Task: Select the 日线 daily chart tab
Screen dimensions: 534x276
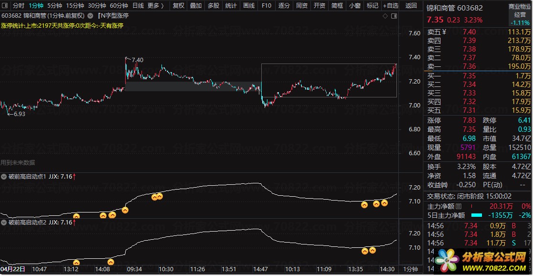Action: (x=138, y=6)
